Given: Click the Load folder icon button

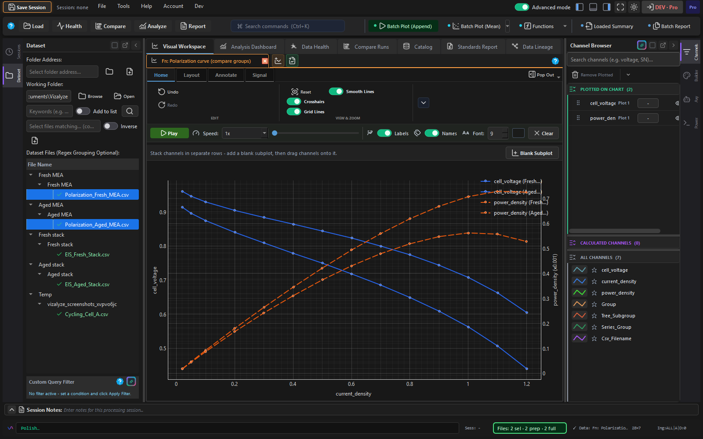Looking at the screenshot, I should click(x=33, y=26).
